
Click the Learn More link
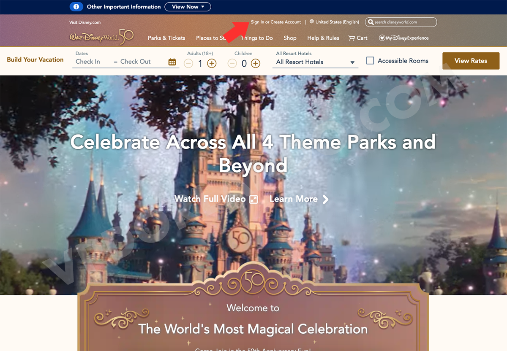[x=294, y=199]
